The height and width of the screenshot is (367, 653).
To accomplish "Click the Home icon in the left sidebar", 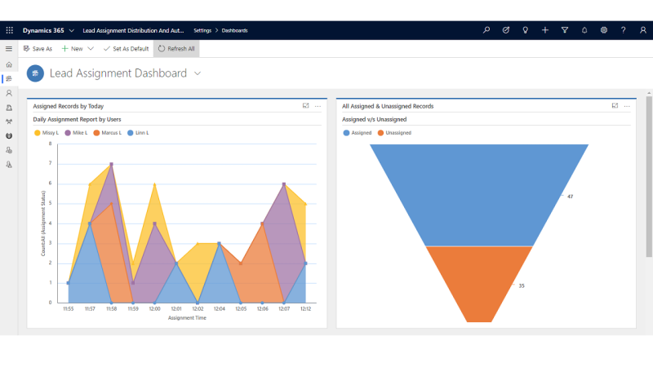I will [9, 64].
